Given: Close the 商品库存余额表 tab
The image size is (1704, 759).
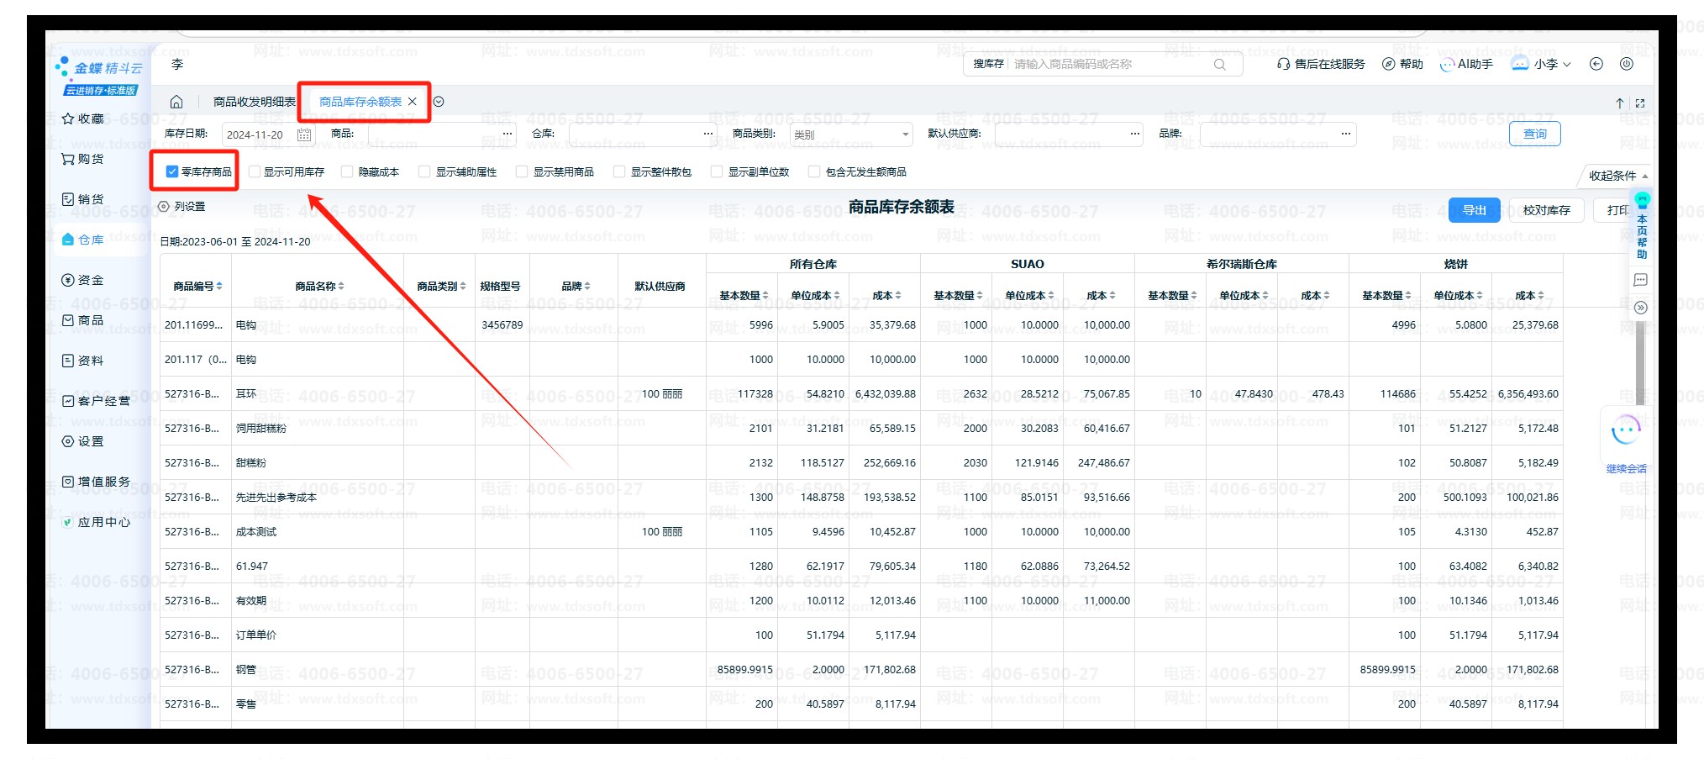Looking at the screenshot, I should pos(413,102).
